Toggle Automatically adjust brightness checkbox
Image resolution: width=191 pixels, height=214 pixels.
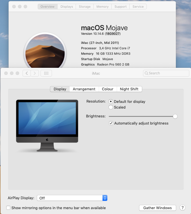[111, 123]
